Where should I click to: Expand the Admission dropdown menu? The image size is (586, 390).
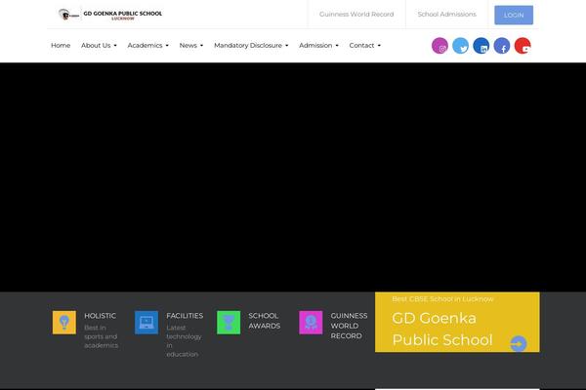pos(318,45)
